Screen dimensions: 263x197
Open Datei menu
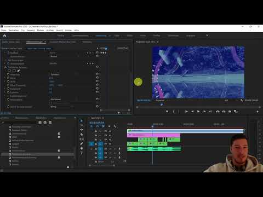tap(3, 30)
